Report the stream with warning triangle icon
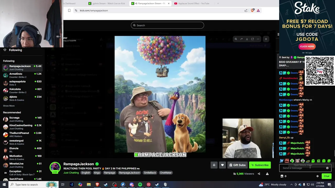 267,174
